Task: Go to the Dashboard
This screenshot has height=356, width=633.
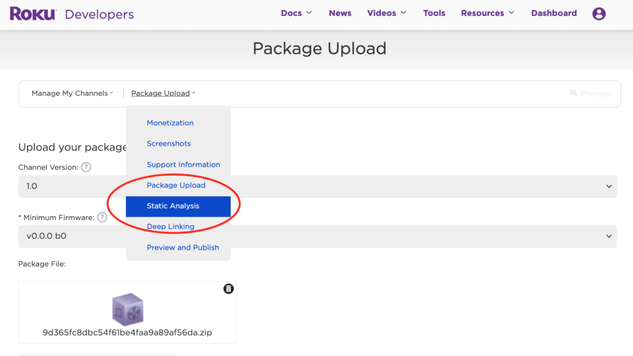Action: coord(554,14)
